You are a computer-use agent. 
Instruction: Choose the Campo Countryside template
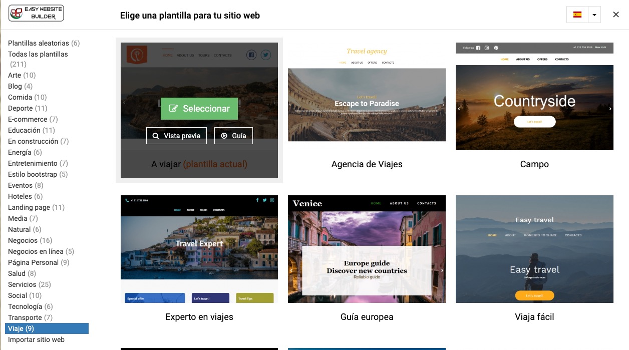click(x=534, y=96)
